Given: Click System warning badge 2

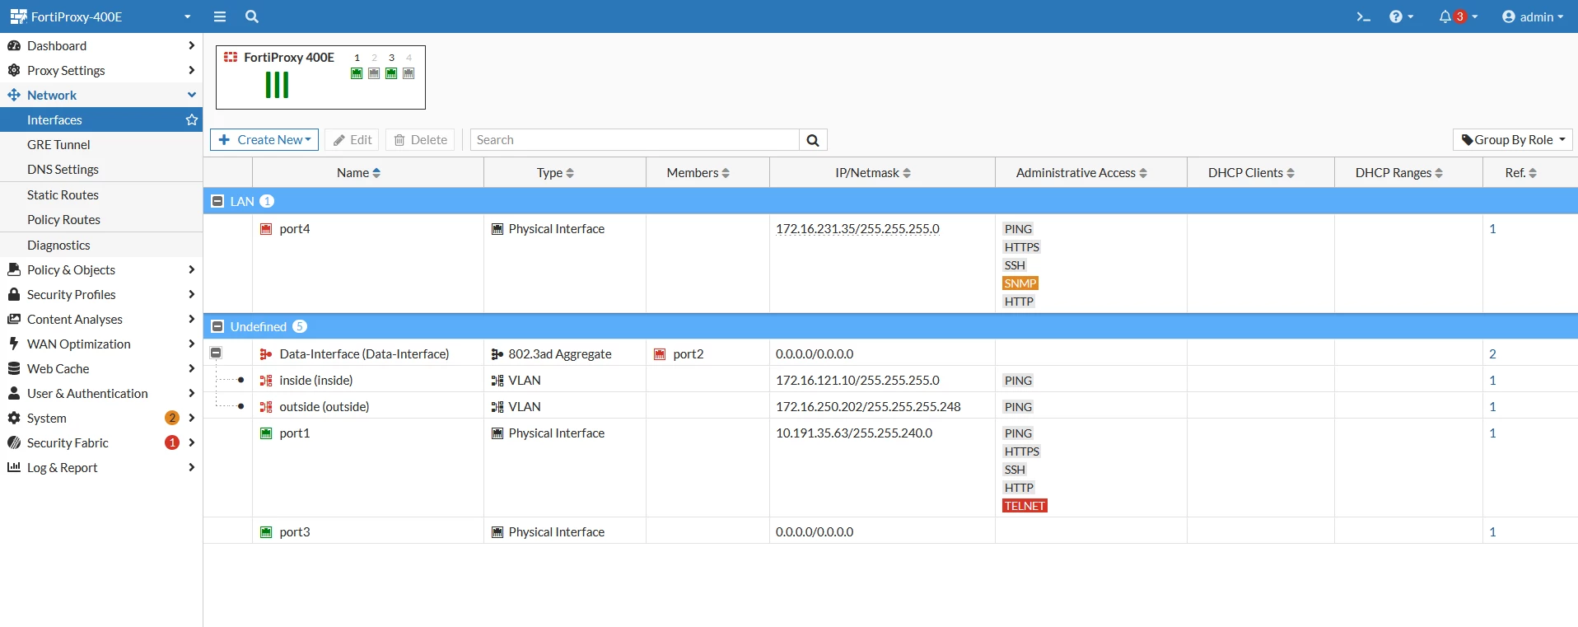Looking at the screenshot, I should click(172, 418).
